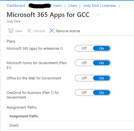This screenshot has width=134, height=131.
Task: Click the blue Remove license X icon
Action: click(52, 31)
